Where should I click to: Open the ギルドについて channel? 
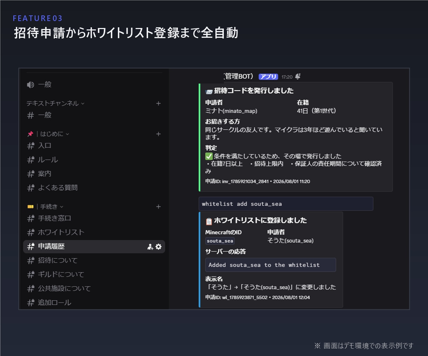coord(94,274)
